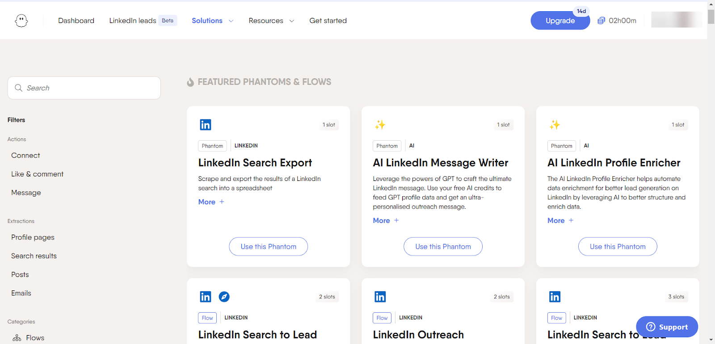Viewport: 715px width, 344px height.
Task: Click the flame icon beside Featured Phantoms
Action: [190, 82]
